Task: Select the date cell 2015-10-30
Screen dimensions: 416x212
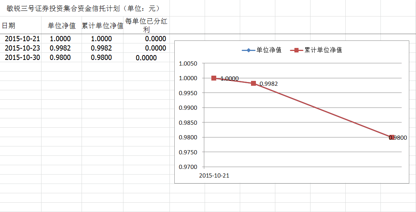Action: pyautogui.click(x=22, y=57)
